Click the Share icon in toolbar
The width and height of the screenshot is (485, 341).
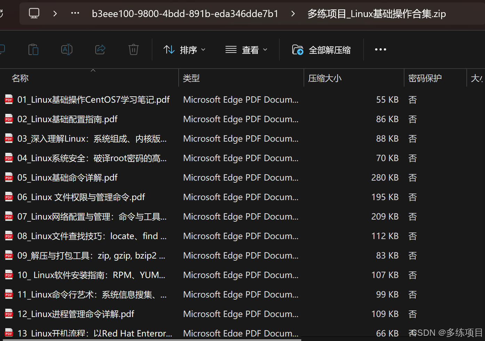pos(100,49)
